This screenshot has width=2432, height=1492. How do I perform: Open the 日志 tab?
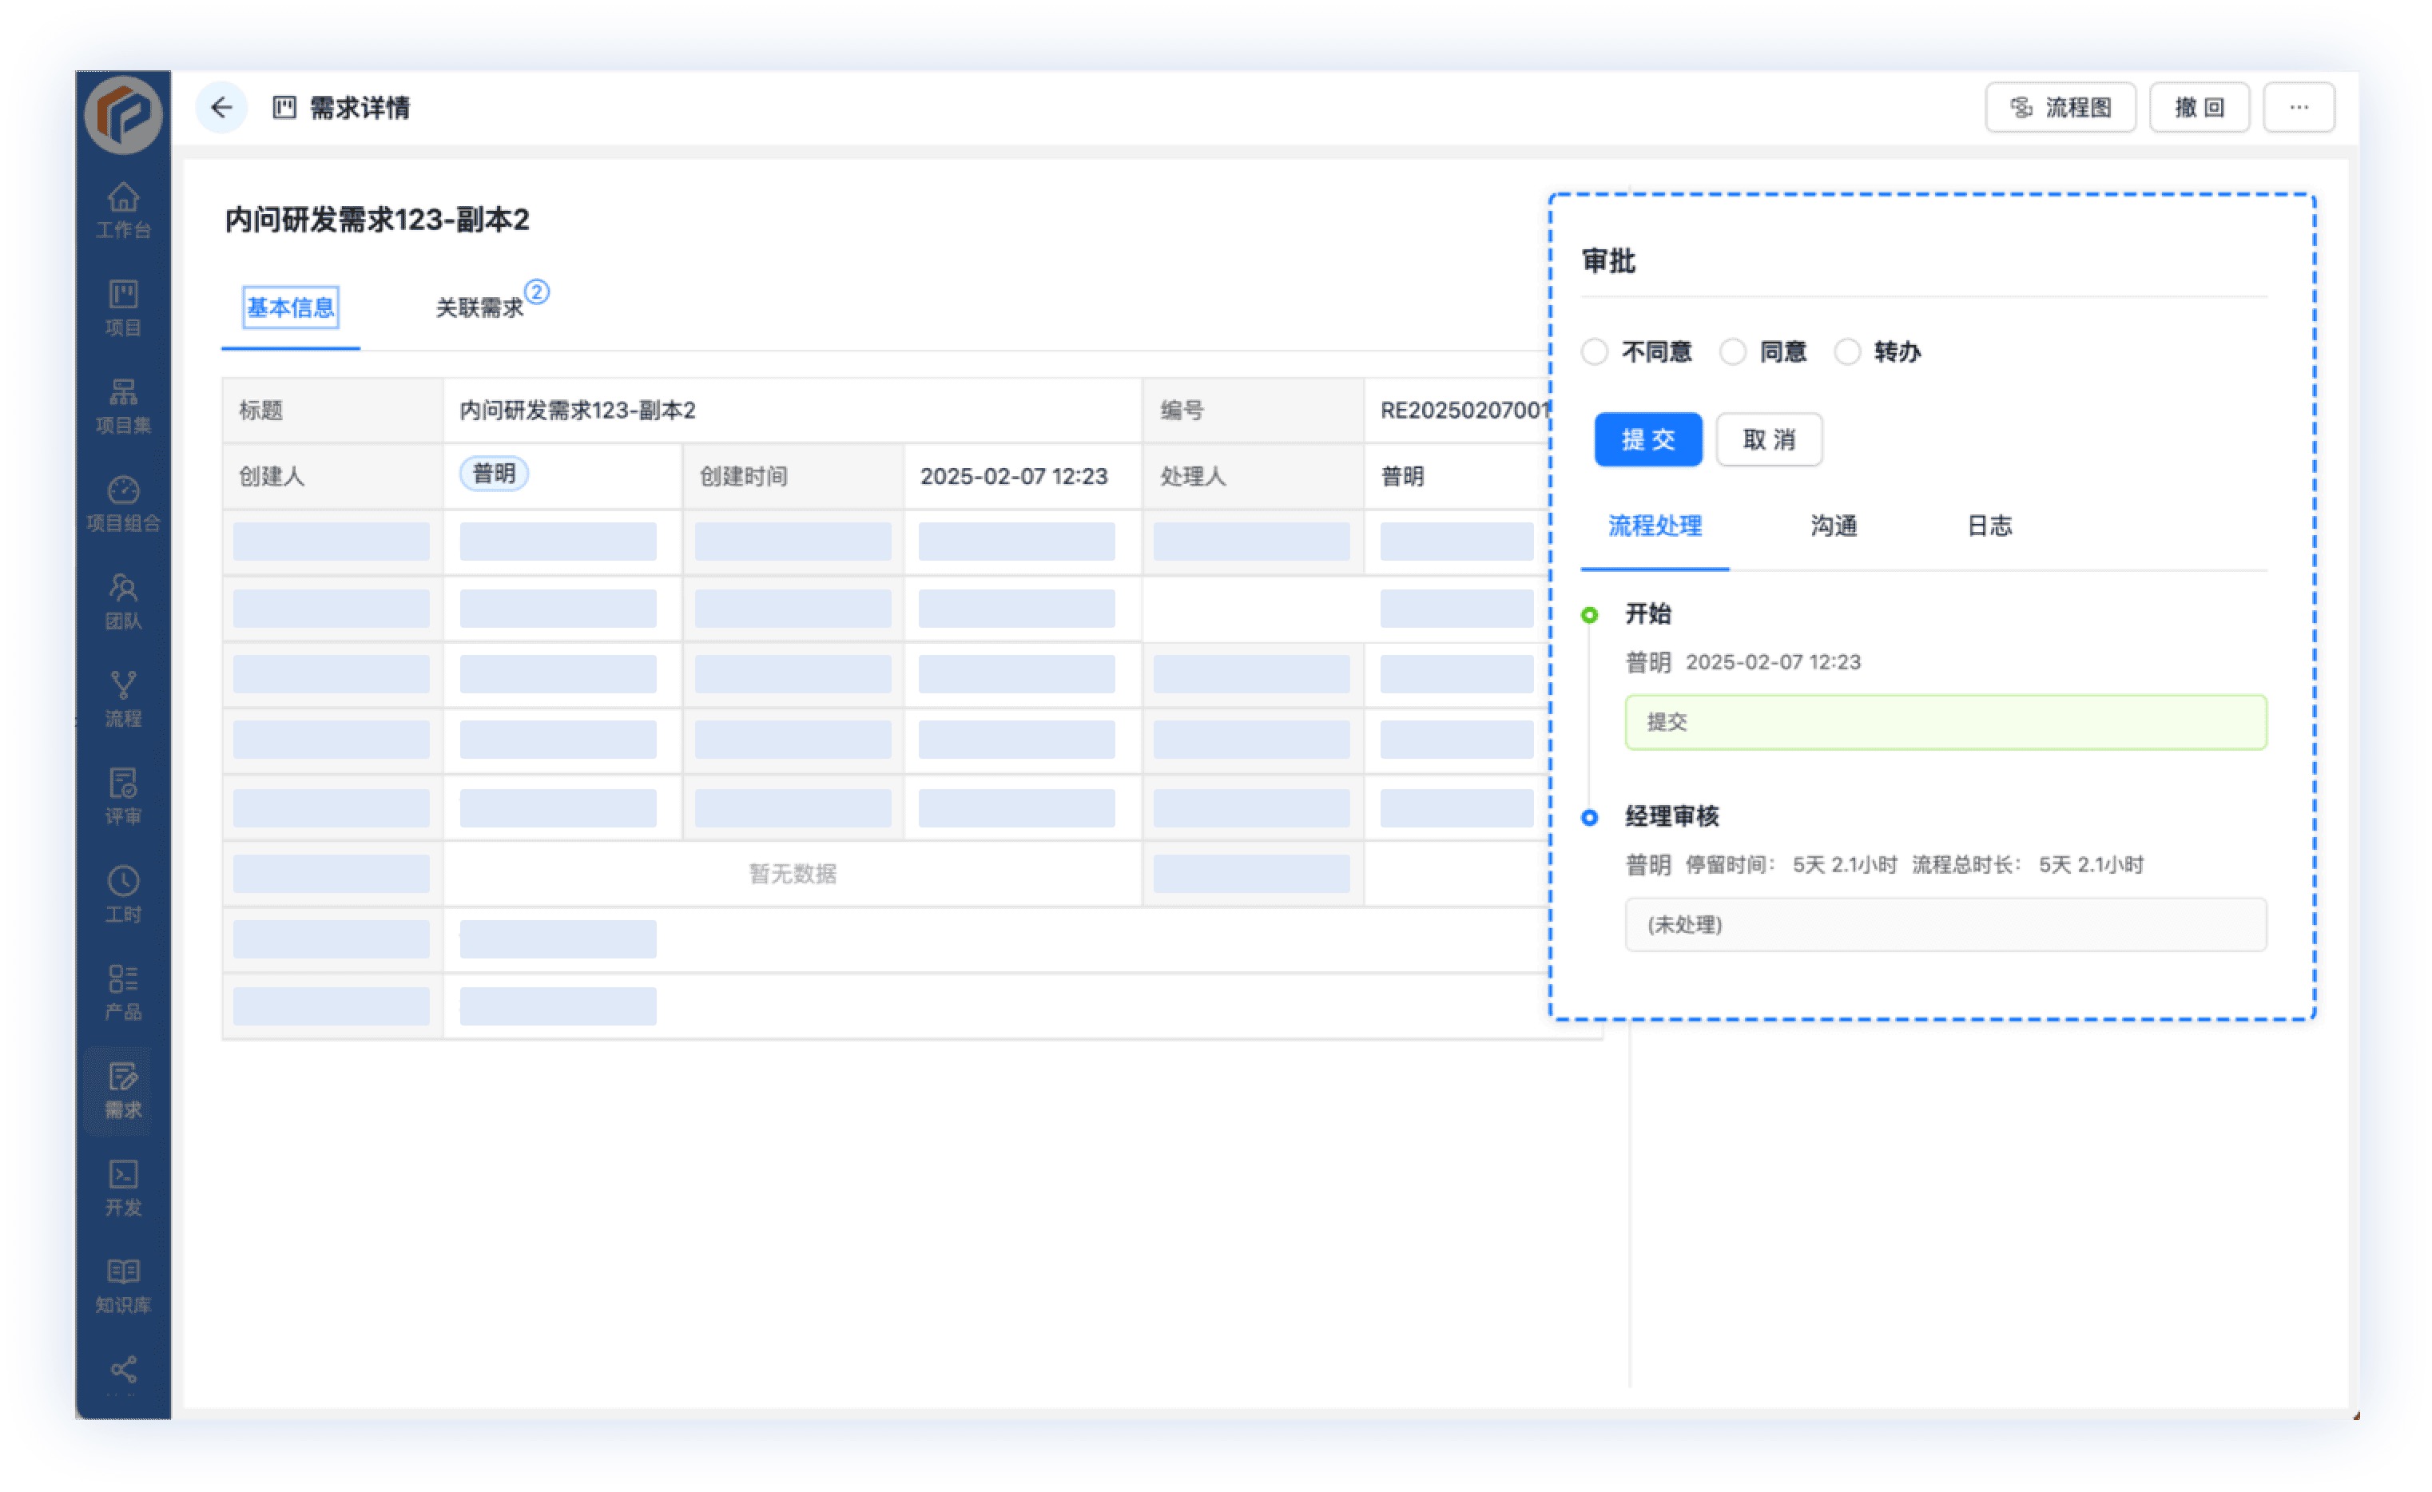[1990, 526]
